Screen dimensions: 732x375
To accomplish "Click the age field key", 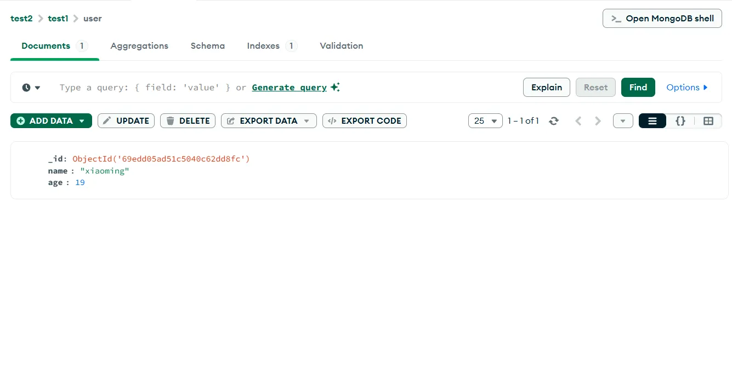I will pos(55,183).
